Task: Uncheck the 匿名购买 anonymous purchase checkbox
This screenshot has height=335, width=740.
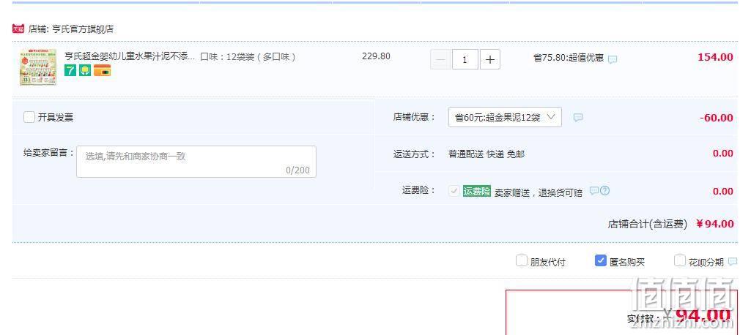Action: pos(601,260)
